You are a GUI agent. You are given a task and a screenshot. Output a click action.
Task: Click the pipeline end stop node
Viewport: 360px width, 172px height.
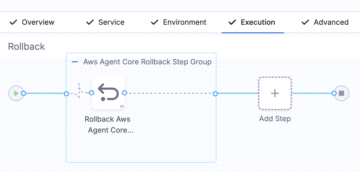[341, 93]
